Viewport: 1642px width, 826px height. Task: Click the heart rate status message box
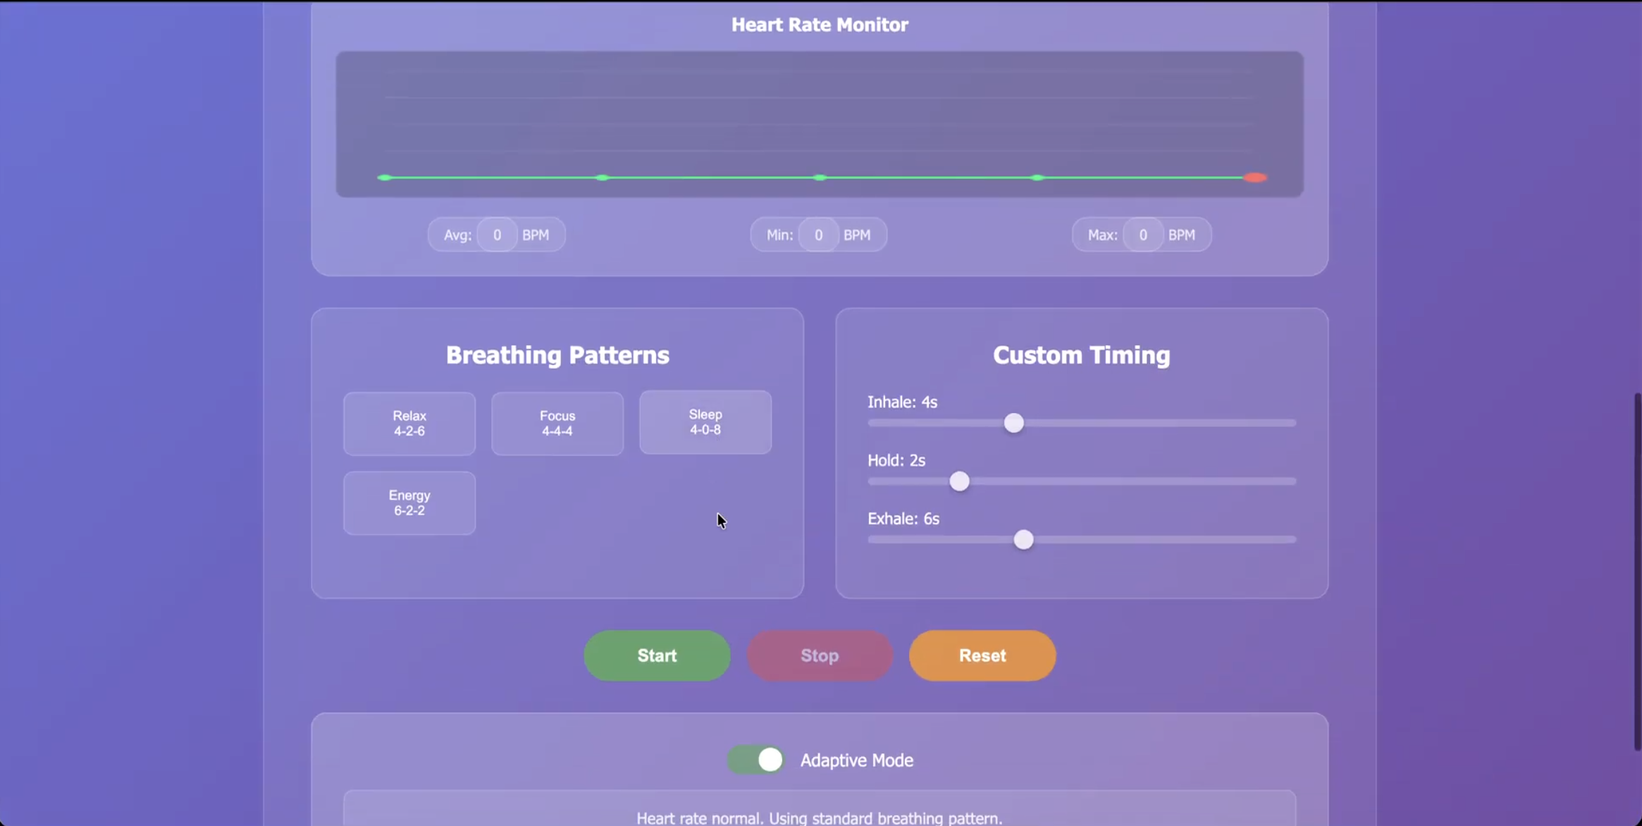tap(819, 810)
